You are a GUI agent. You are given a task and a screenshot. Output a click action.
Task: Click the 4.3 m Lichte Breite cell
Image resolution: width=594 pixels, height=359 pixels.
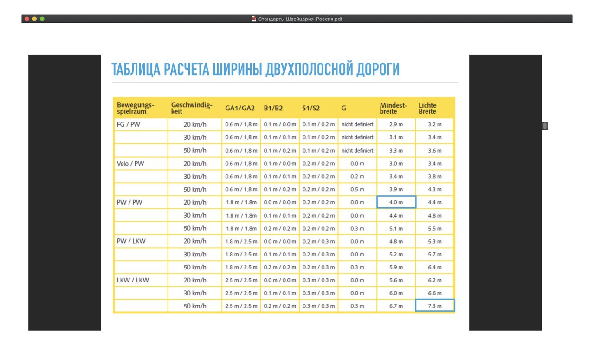(435, 189)
